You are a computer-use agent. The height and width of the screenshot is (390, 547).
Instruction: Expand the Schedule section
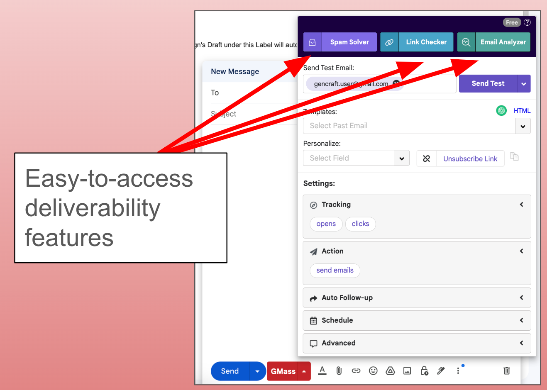click(x=417, y=320)
